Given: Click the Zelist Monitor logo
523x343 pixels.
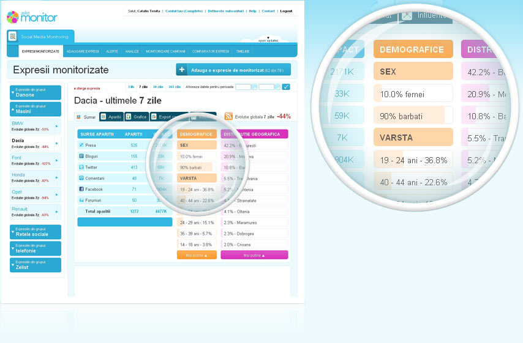Looking at the screenshot, I should 32,17.
